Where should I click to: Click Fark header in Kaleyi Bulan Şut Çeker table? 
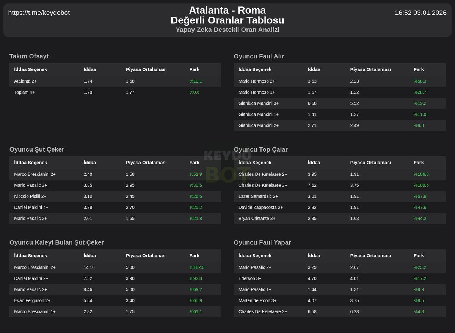click(x=194, y=256)
